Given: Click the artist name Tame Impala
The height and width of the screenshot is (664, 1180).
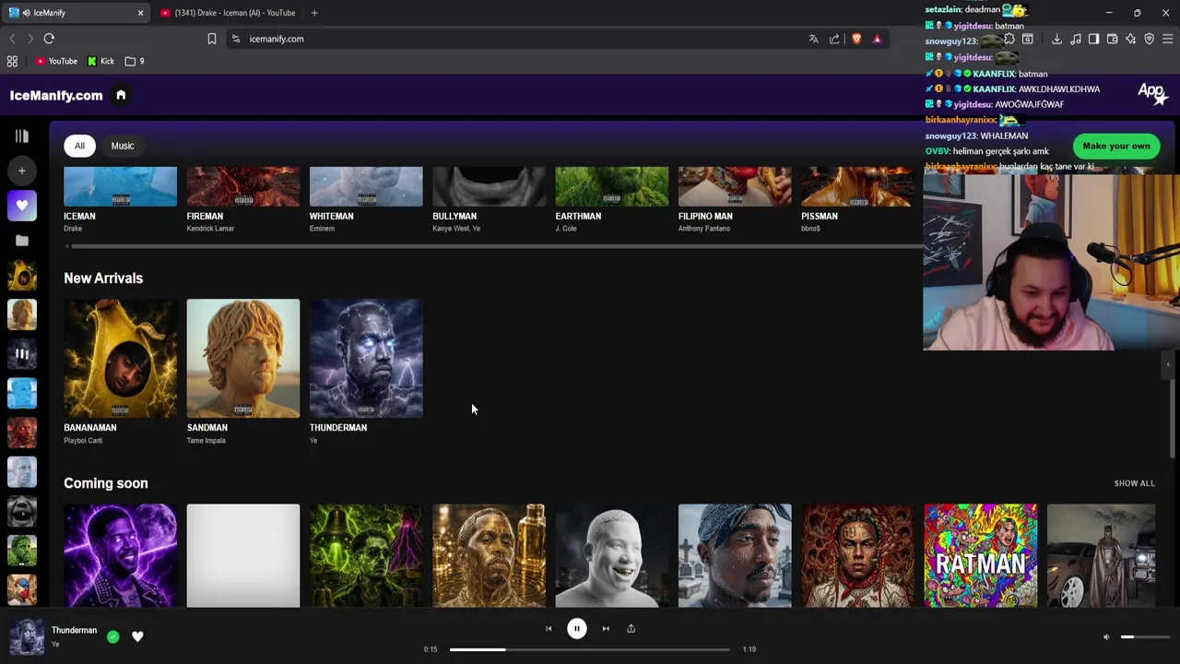Looking at the screenshot, I should 206,441.
